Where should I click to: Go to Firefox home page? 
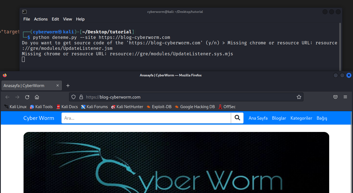(37, 97)
